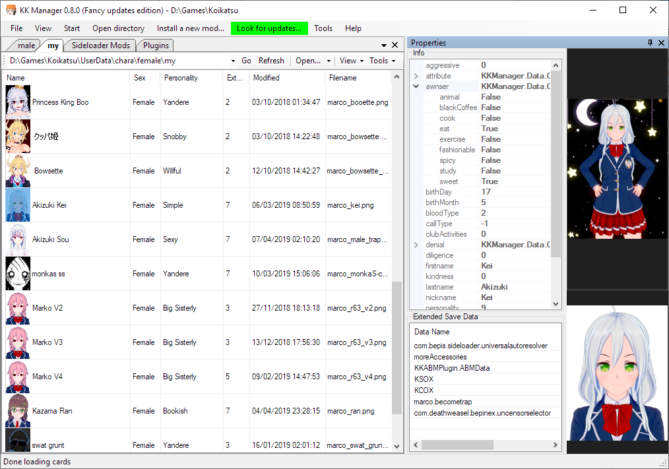Select the firstname property row

486,266
